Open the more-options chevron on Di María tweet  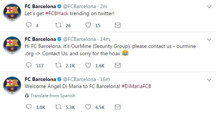209,80
